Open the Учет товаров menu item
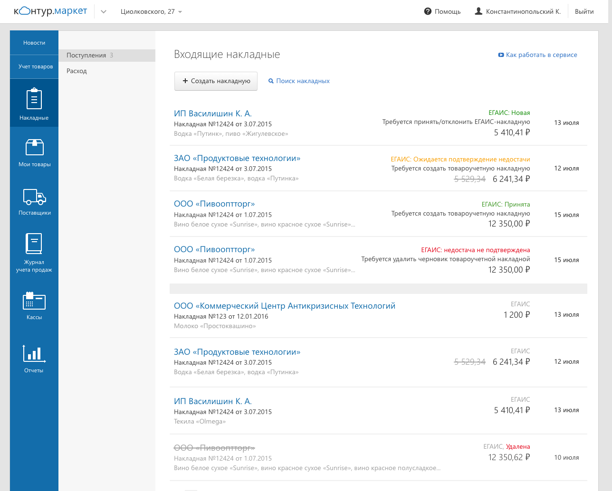Image resolution: width=612 pixels, height=491 pixels. tap(36, 66)
